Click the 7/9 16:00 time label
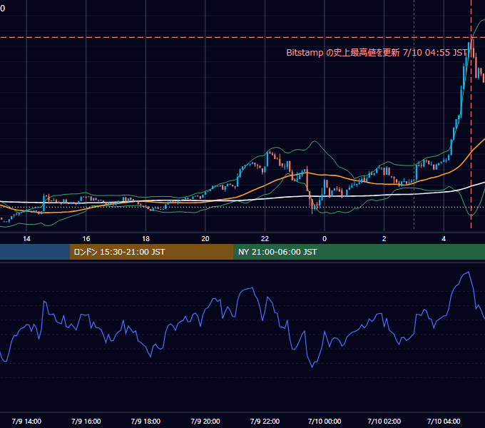This screenshot has height=428, width=485. point(86,421)
